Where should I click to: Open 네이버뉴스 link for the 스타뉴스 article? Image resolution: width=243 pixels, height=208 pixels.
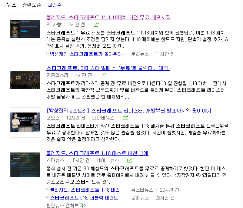[108, 161]
